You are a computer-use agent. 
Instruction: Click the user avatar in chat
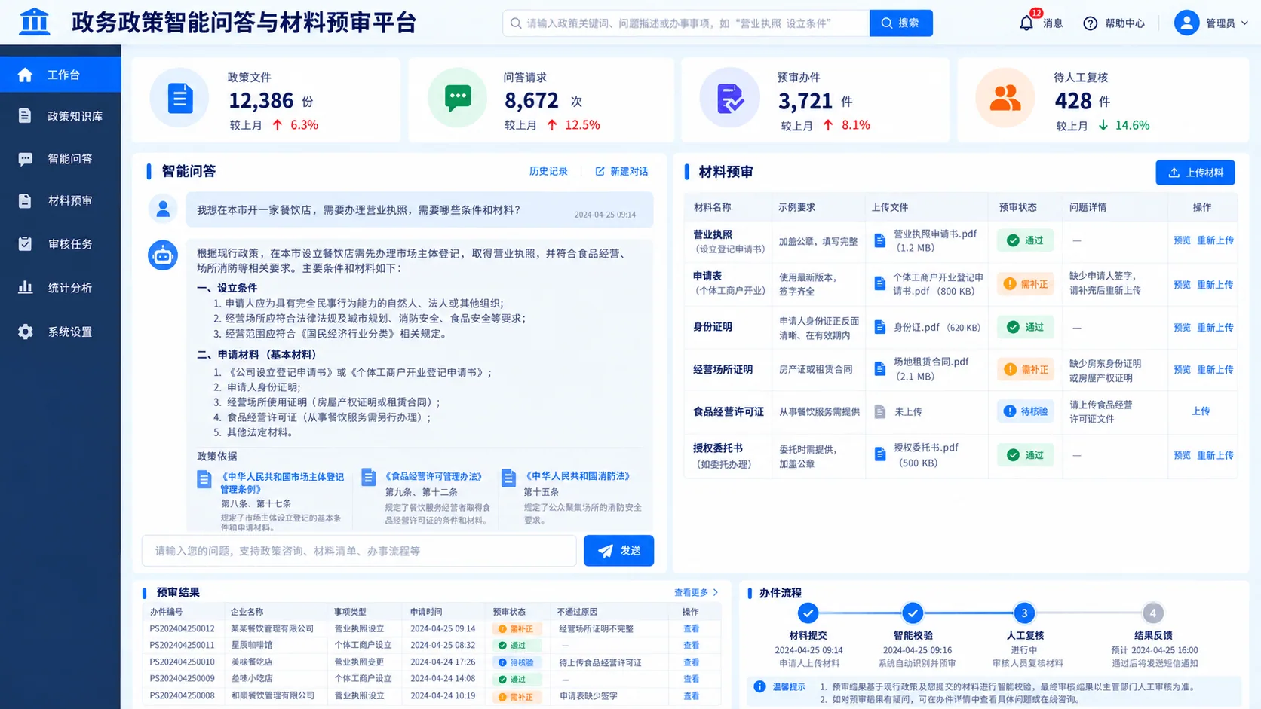click(163, 209)
